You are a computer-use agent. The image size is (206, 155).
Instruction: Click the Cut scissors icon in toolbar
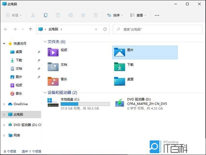33,15
